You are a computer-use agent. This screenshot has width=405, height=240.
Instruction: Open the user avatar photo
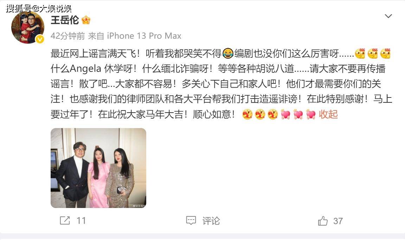28,27
